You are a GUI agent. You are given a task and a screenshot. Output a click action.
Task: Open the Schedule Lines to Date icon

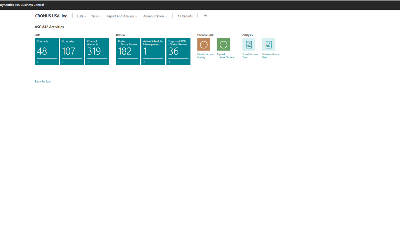268,44
